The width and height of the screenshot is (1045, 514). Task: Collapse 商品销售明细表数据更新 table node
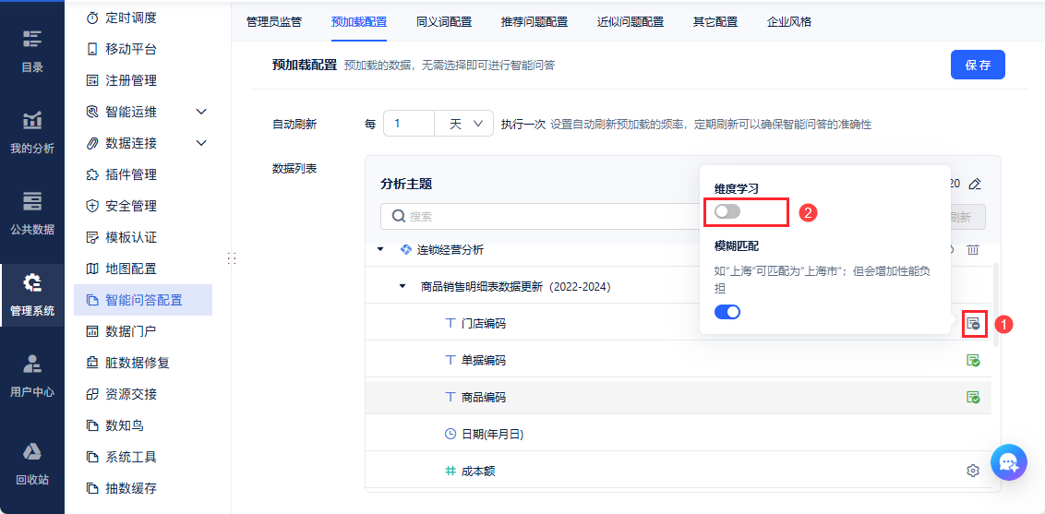(402, 287)
